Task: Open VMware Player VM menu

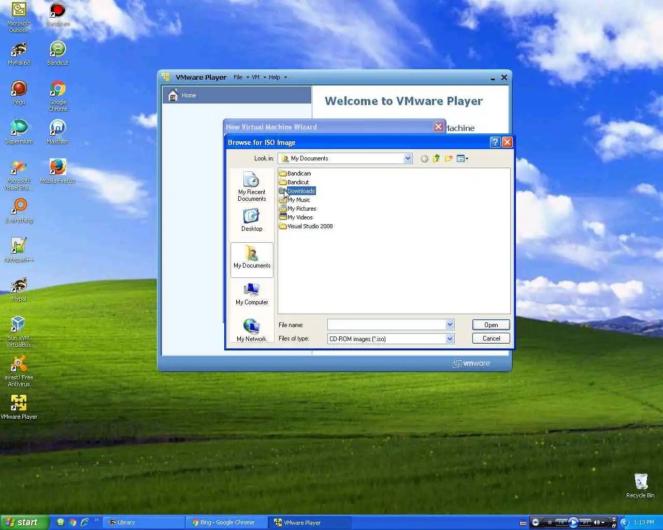Action: tap(258, 77)
